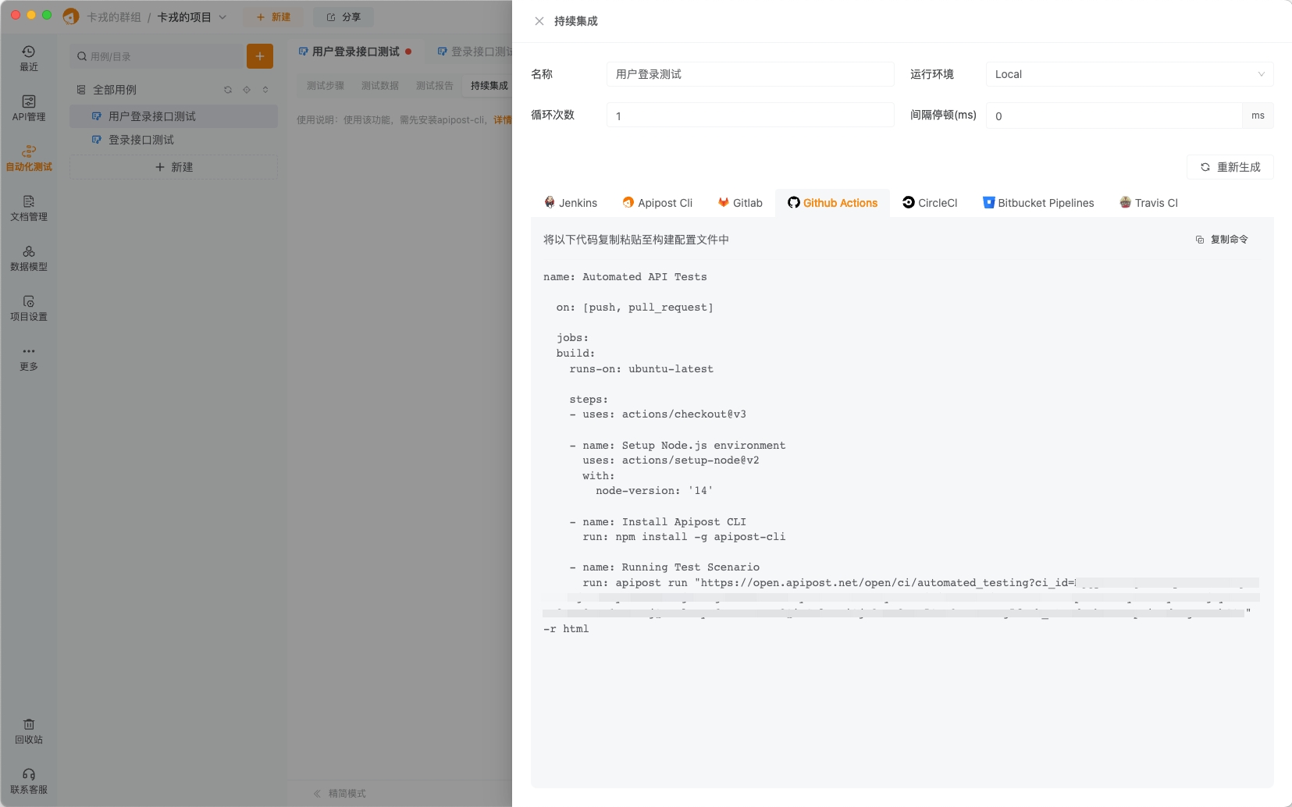Click 精简模式 at the bottom
The height and width of the screenshot is (807, 1292).
click(340, 794)
